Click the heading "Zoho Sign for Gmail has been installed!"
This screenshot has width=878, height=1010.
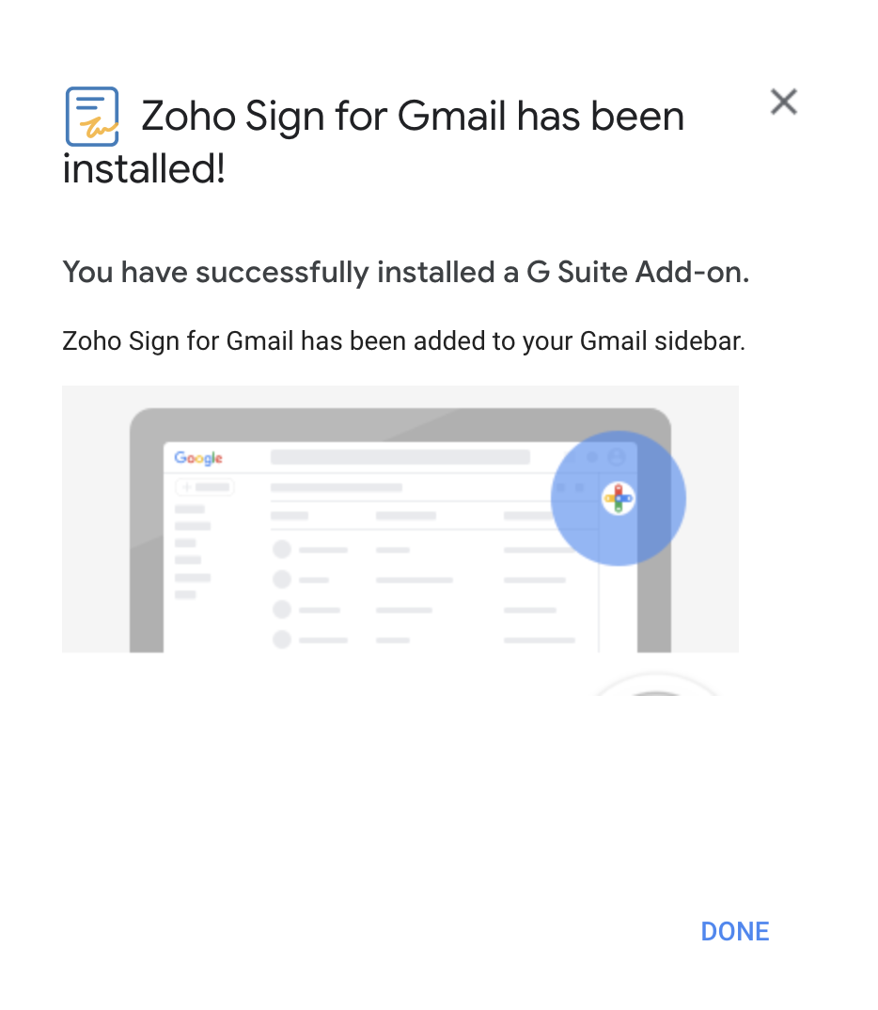click(376, 143)
